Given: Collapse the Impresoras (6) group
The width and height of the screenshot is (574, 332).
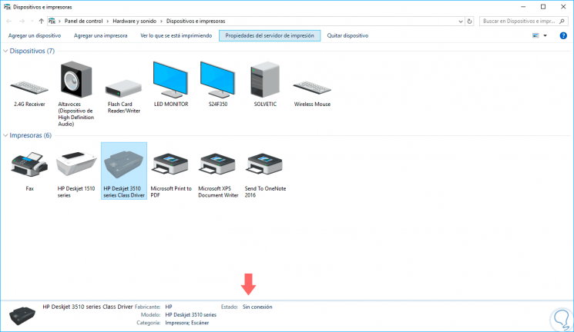Looking at the screenshot, I should pos(5,135).
